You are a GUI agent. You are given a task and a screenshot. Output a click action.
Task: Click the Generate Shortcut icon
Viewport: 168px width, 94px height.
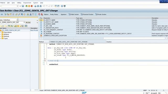click(58, 6)
